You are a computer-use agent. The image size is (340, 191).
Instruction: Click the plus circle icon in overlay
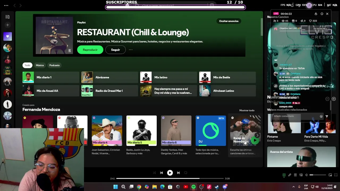(334, 99)
